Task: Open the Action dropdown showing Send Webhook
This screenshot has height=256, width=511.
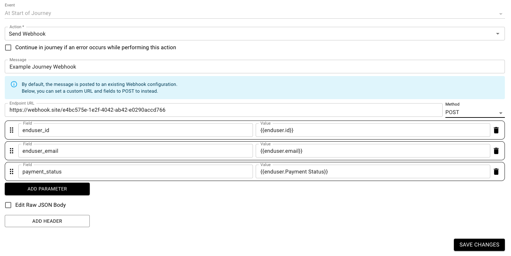Action: (255, 34)
